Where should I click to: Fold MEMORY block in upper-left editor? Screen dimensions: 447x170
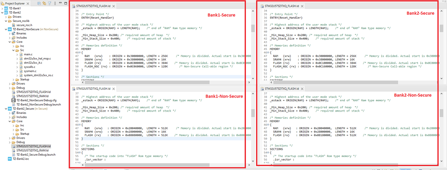tap(80, 53)
